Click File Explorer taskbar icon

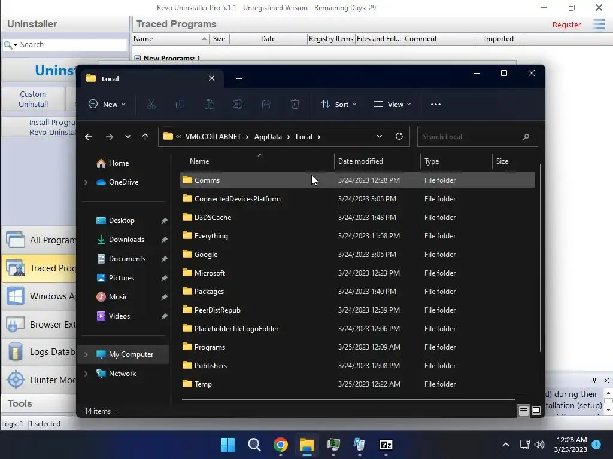click(307, 445)
